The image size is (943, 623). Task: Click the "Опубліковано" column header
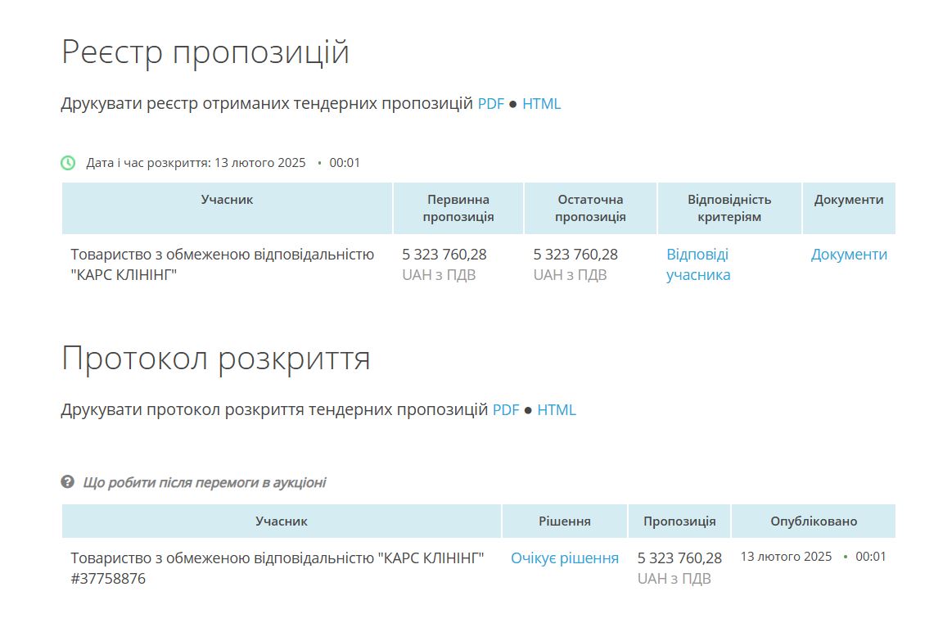(x=813, y=521)
